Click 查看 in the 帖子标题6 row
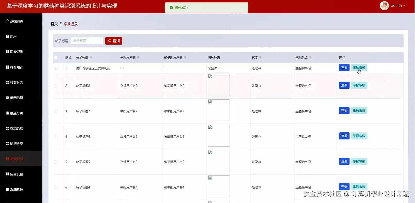 [x=344, y=136]
